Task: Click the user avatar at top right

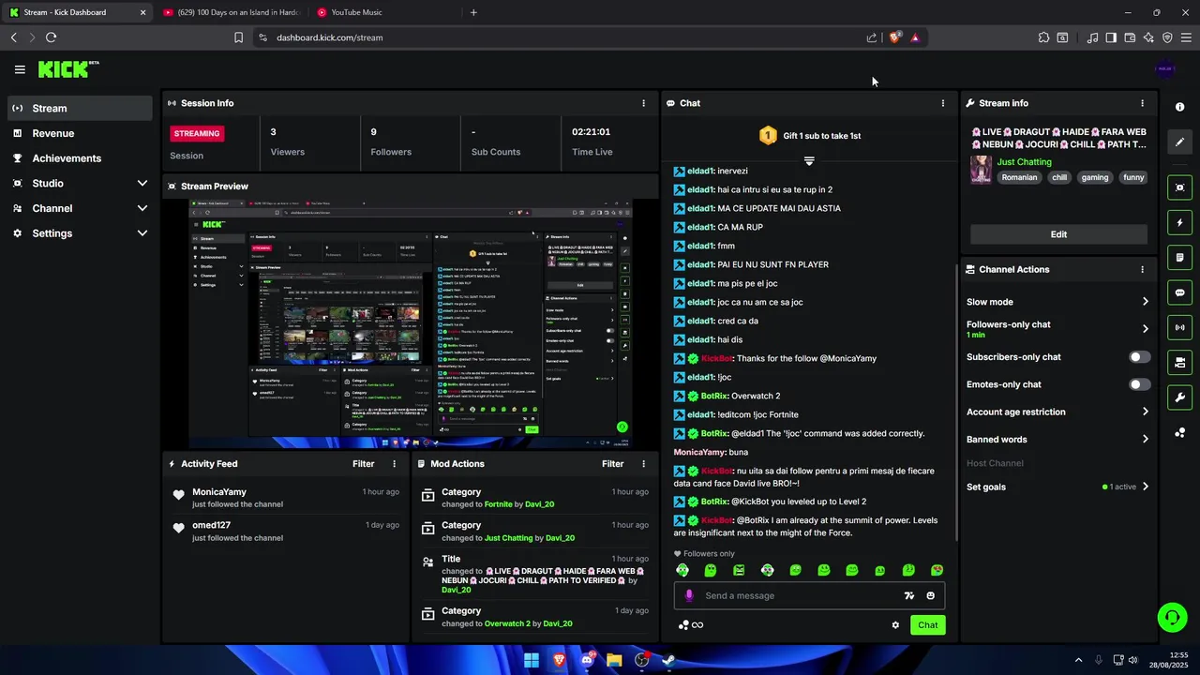Action: click(1165, 69)
